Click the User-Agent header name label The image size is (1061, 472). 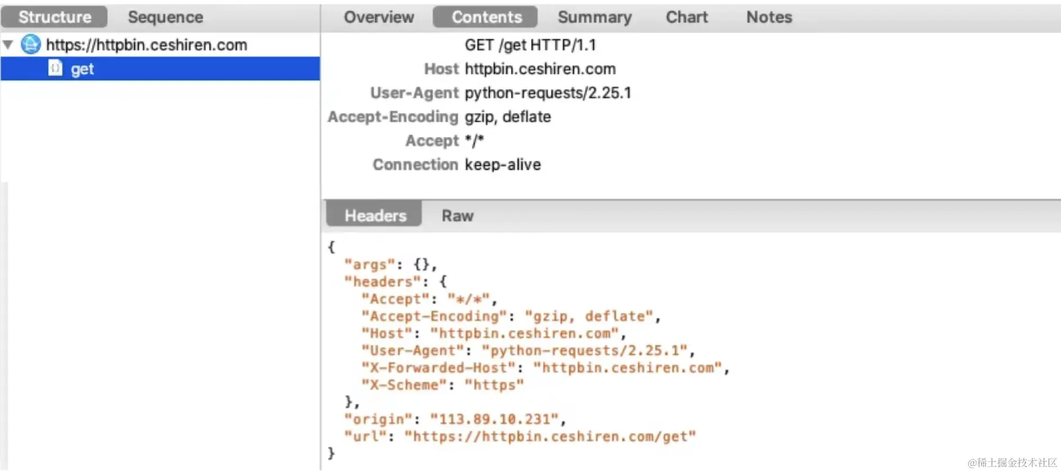coord(414,93)
